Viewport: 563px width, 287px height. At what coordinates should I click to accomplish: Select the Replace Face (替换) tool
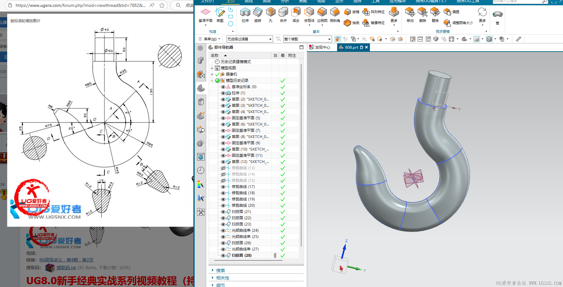(435, 15)
